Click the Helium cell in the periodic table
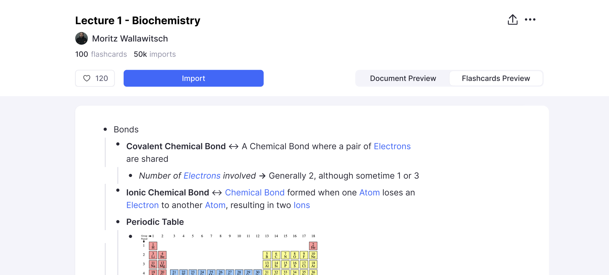This screenshot has height=275, width=609. pos(313,246)
